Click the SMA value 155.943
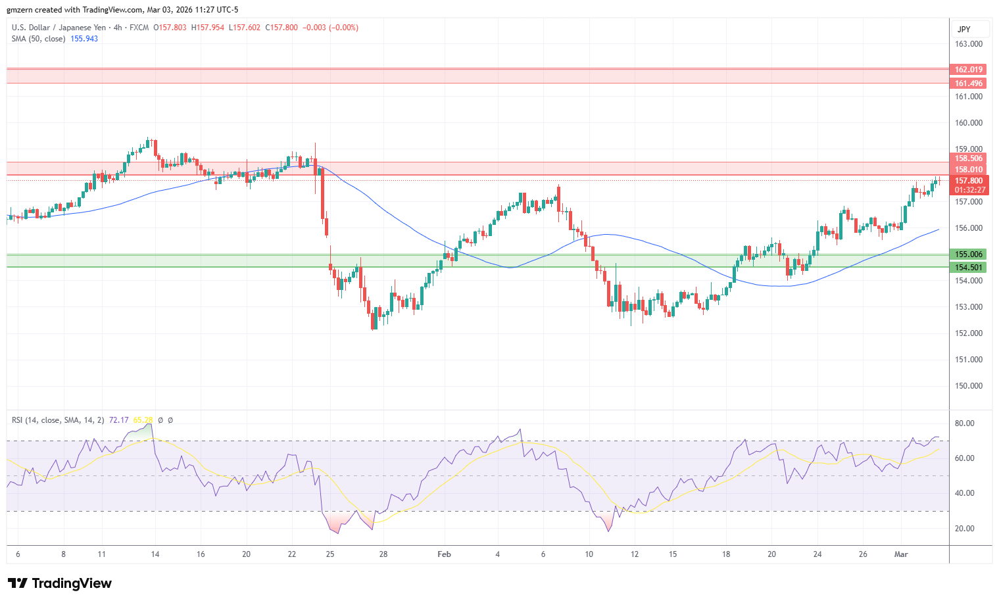The width and height of the screenshot is (999, 603). [84, 39]
